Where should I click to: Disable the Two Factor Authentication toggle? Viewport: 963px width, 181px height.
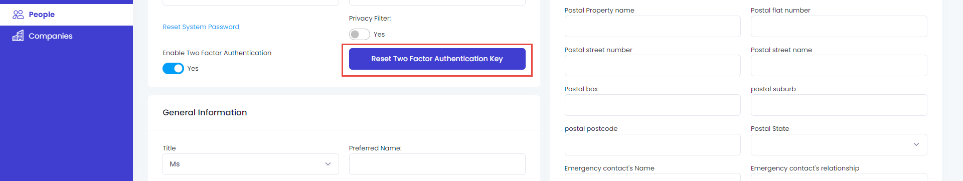point(173,68)
